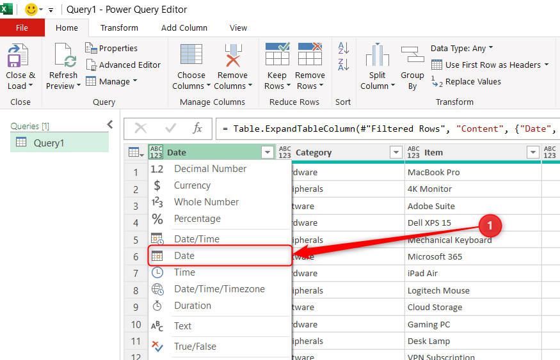
Task: Expand the Remove Columns dropdown
Action: point(250,86)
